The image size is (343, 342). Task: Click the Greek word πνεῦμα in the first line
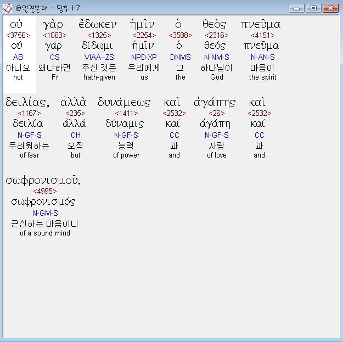click(x=261, y=24)
